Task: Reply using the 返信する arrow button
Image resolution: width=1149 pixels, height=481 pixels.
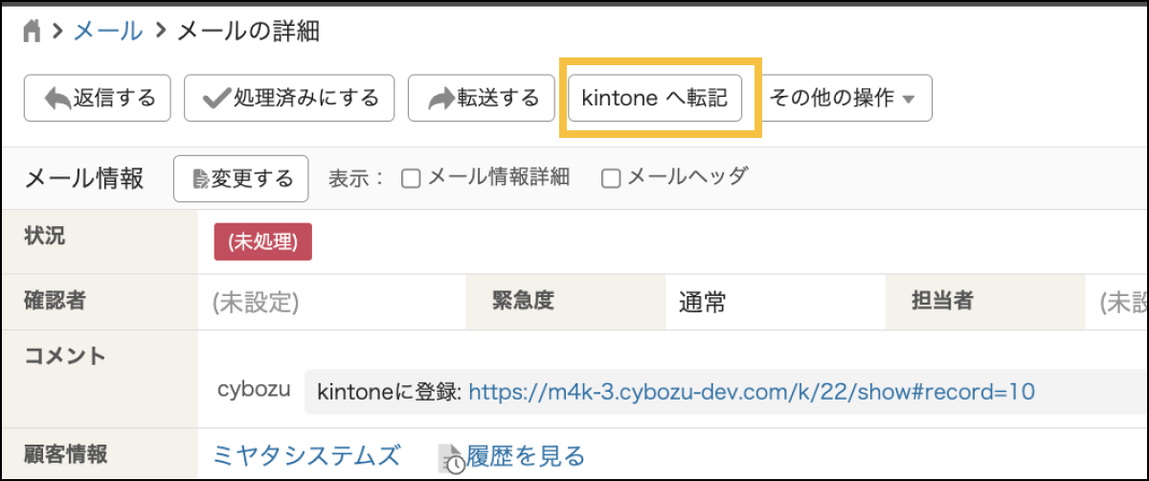Action: click(97, 98)
